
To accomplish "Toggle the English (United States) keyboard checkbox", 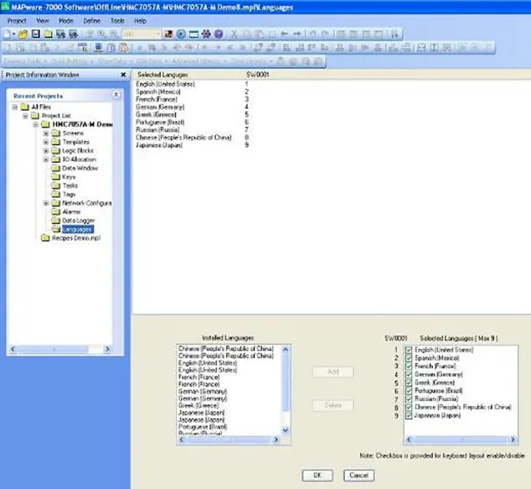I will point(409,350).
